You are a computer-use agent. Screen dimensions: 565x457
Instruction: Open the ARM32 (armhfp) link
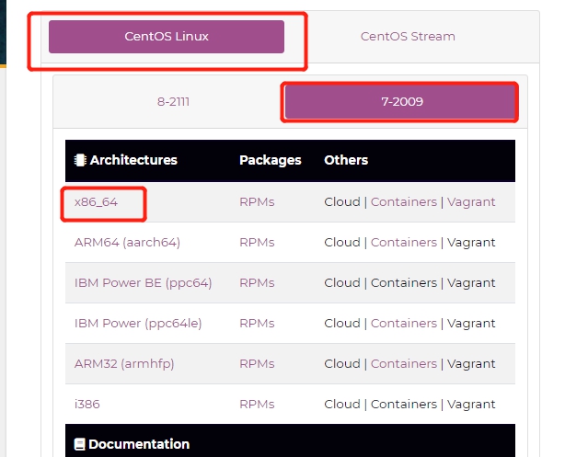point(124,364)
